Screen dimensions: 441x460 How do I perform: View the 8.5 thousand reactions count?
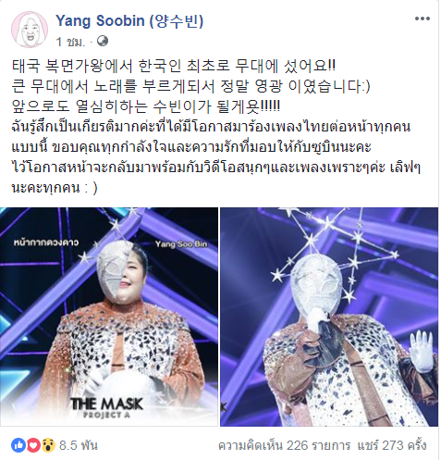tap(79, 445)
